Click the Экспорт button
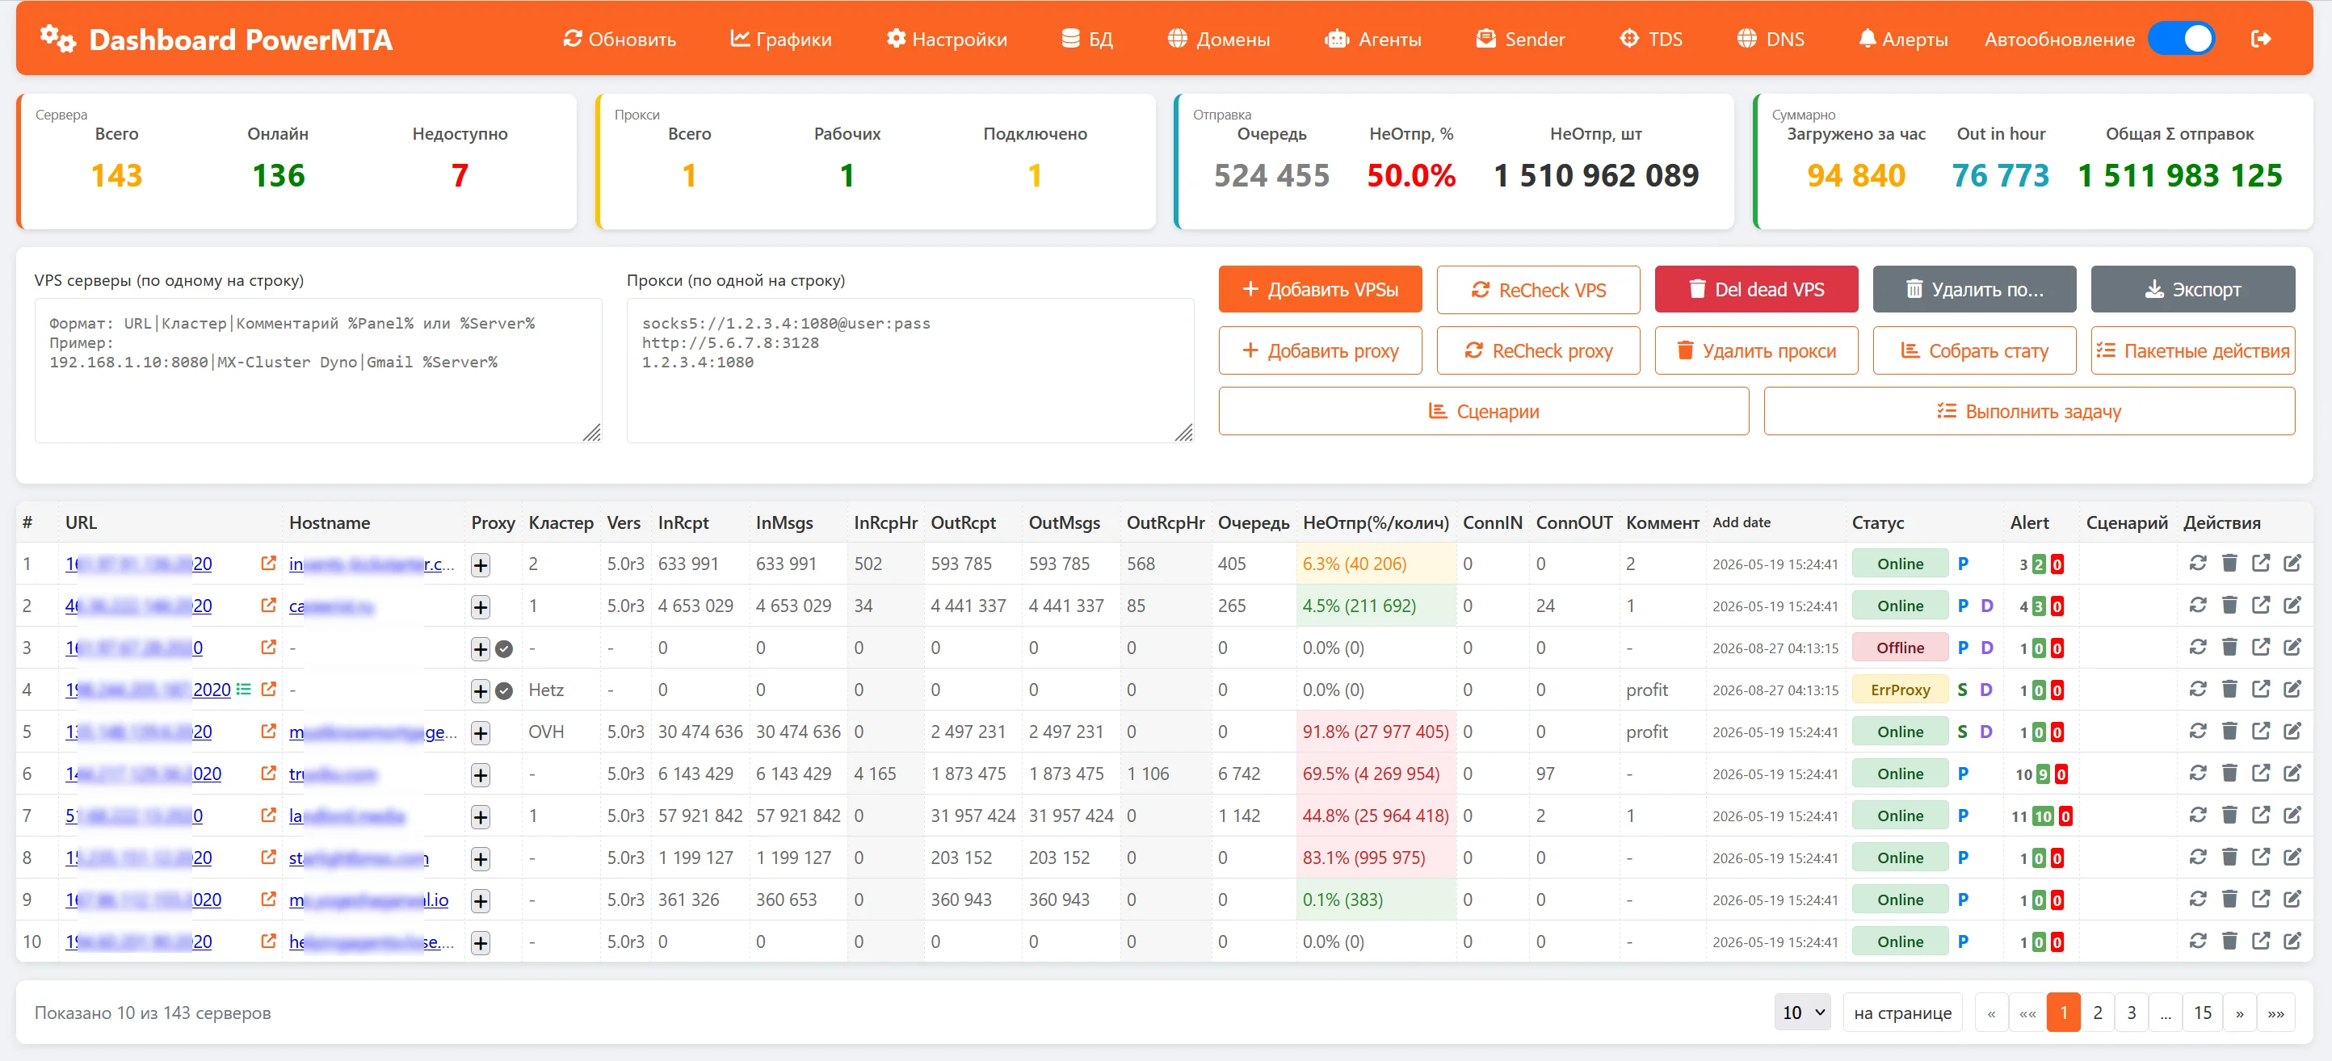The height and width of the screenshot is (1061, 2332). pyautogui.click(x=2192, y=290)
